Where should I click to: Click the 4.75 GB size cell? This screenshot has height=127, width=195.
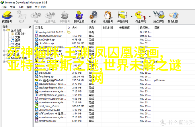click(x=77, y=40)
